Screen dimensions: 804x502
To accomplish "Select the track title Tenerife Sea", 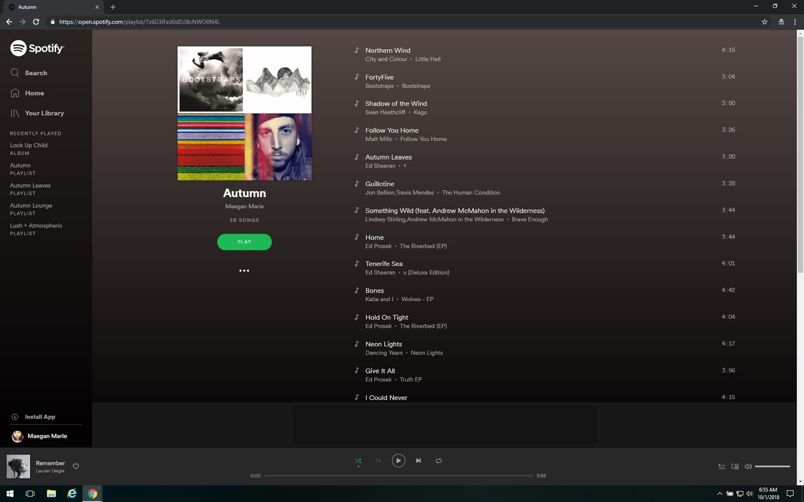I will coord(384,264).
